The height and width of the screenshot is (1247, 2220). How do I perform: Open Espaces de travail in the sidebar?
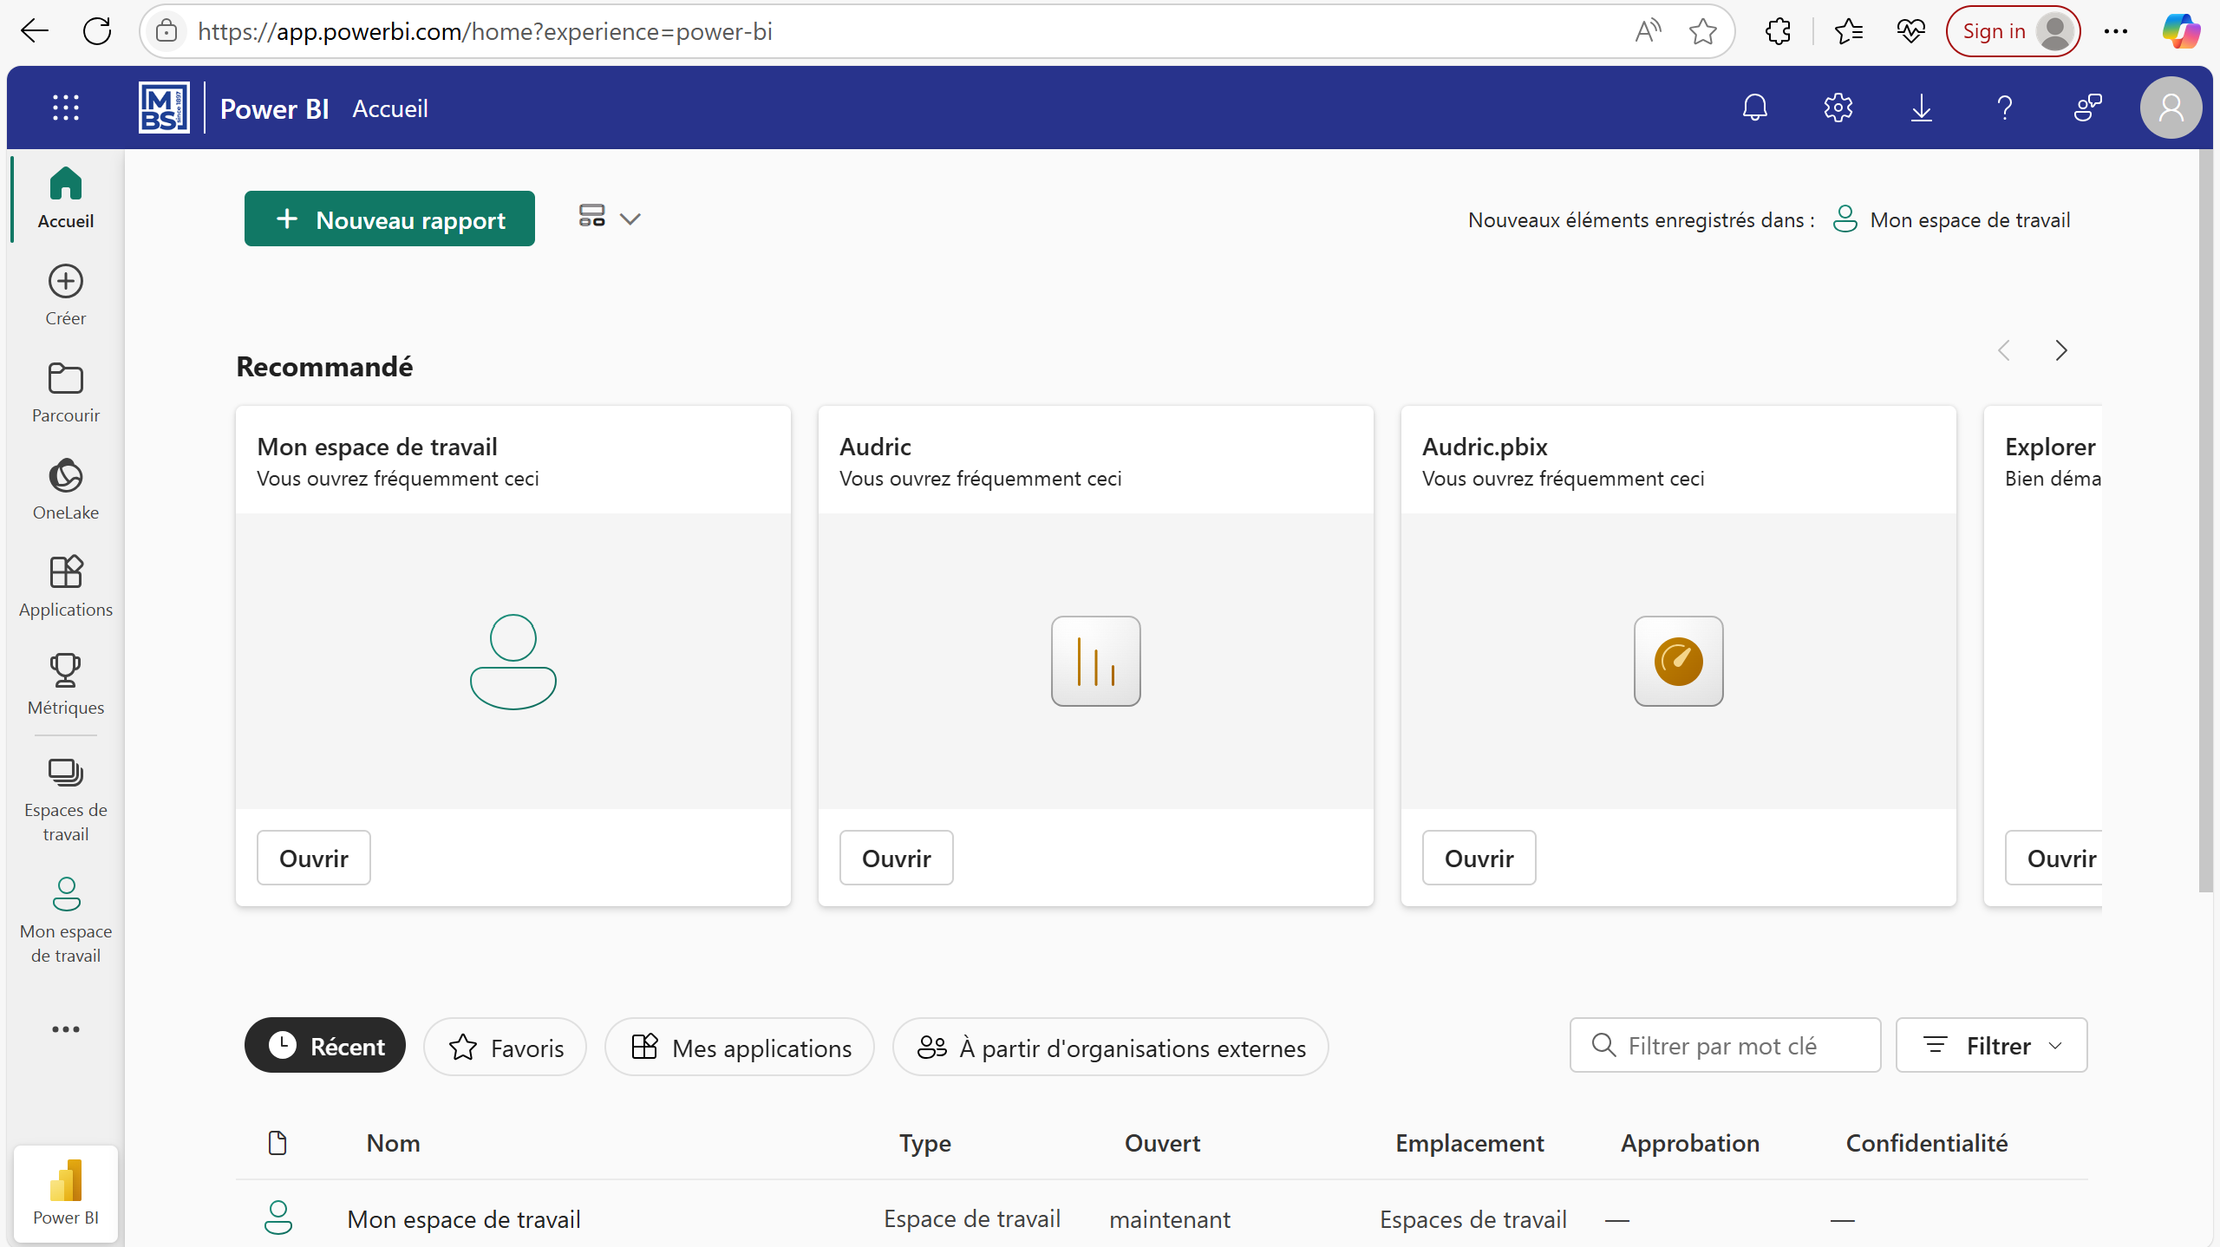66,800
